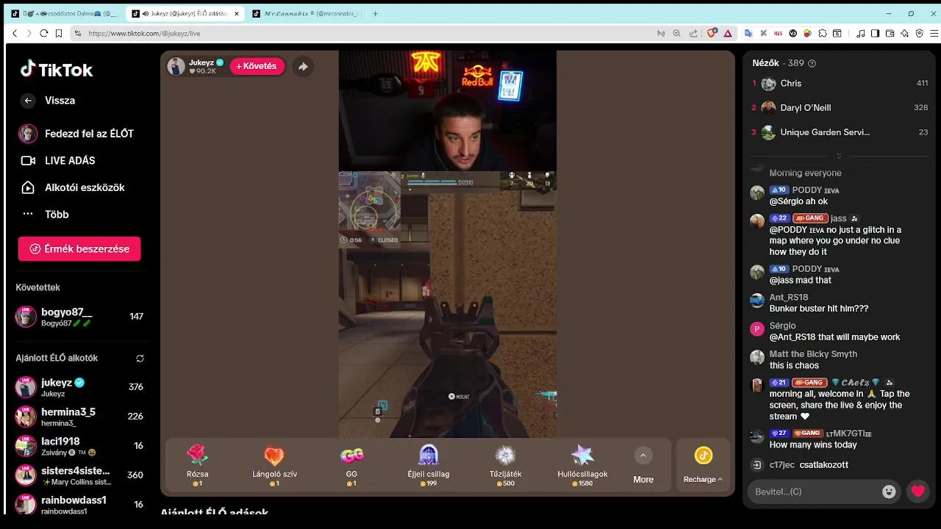The image size is (941, 529).
Task: Click Érmék beszerzése button
Action: coord(79,249)
